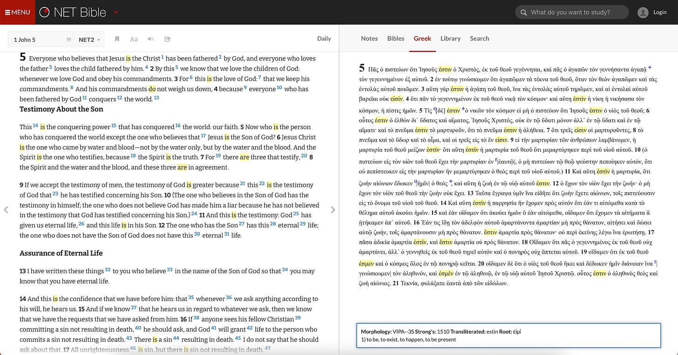Edit the '1 John 5' passage field

(41, 39)
